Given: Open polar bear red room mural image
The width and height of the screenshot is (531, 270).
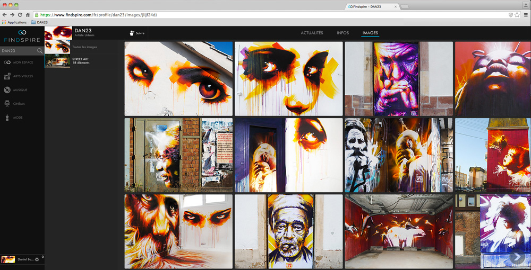Looking at the screenshot, I should tap(399, 231).
